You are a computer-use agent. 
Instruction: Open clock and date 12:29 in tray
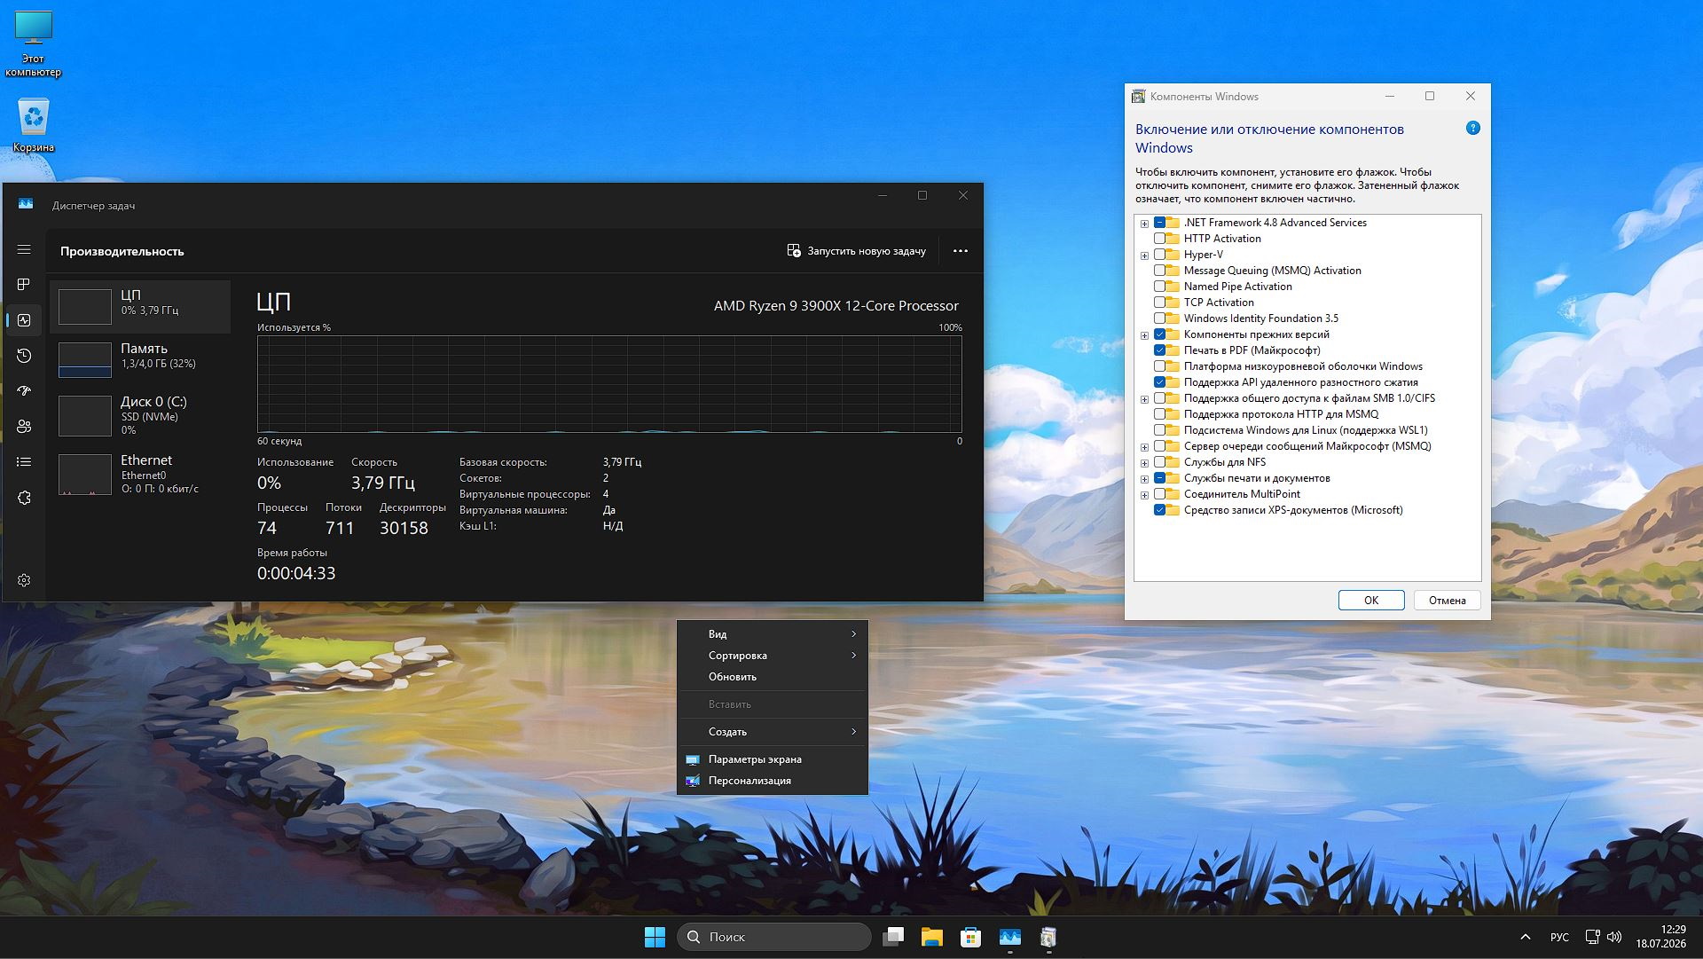1660,937
